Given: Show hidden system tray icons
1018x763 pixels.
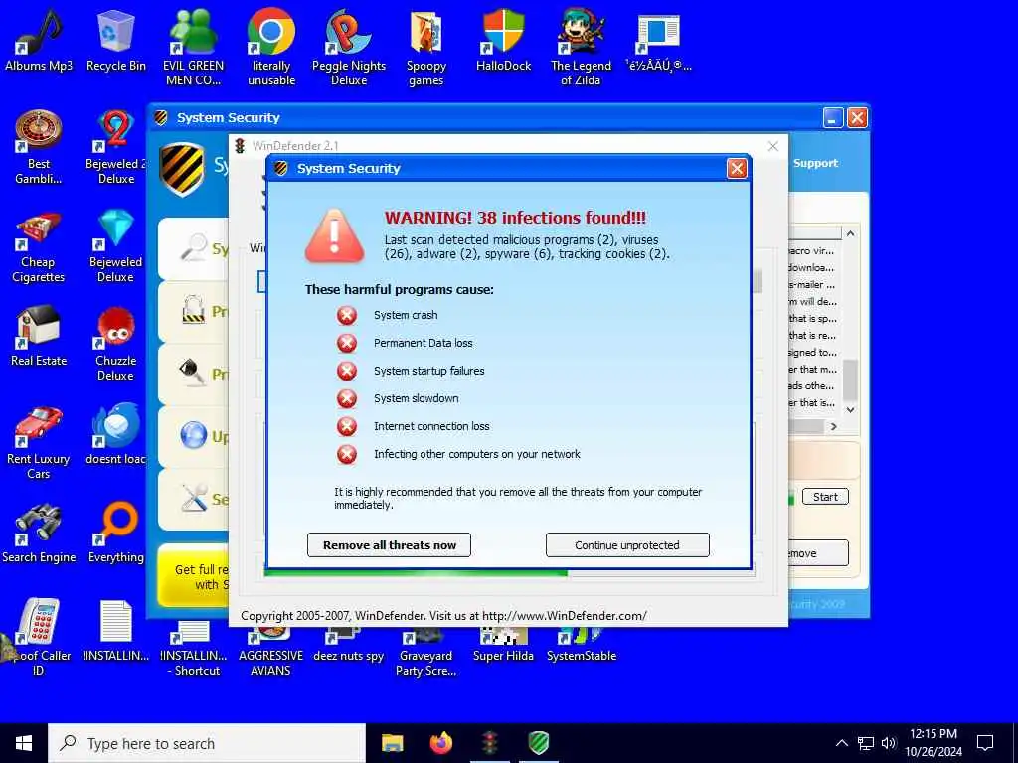Looking at the screenshot, I should (841, 743).
